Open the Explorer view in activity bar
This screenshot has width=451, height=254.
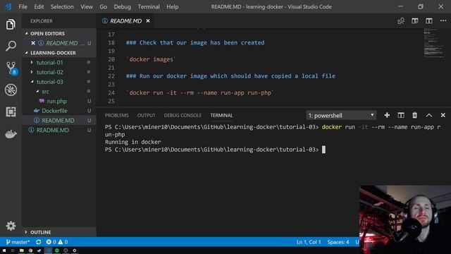pos(11,25)
